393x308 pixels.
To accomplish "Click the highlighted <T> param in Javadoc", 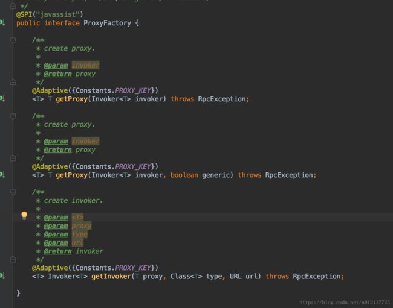I will (77, 217).
